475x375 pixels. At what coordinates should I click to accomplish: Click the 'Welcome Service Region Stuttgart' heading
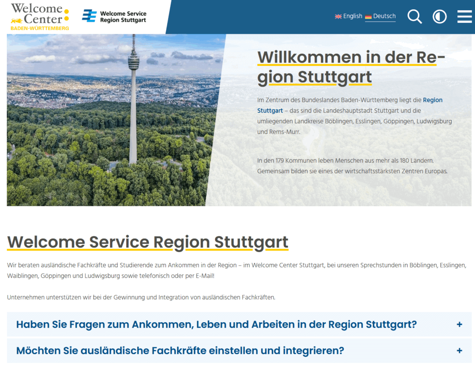[x=148, y=242]
